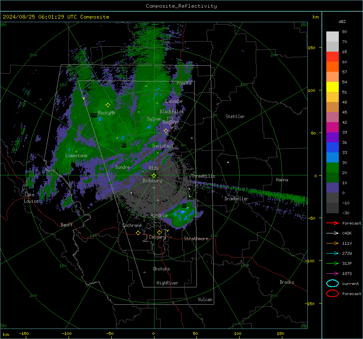Click the -150 km tick on bottom axis
This screenshot has height=339, width=363.
[24, 333]
